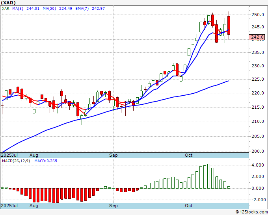
Task: Click the MACD(26,12,9) indicator label
Action: pyautogui.click(x=16, y=161)
